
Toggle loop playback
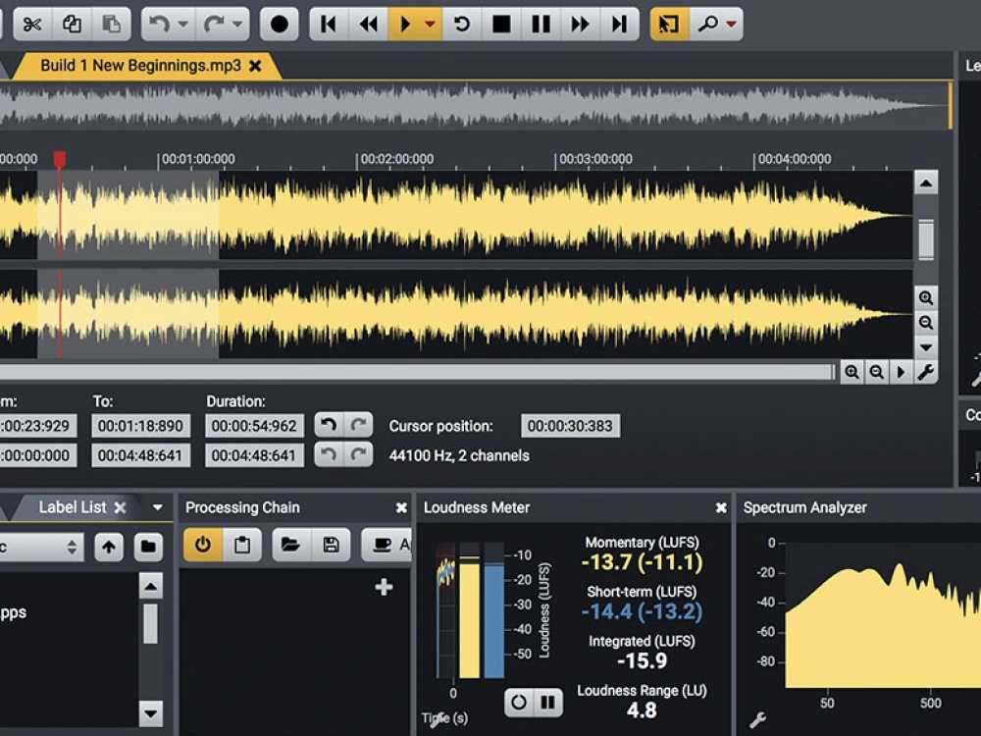(x=462, y=25)
